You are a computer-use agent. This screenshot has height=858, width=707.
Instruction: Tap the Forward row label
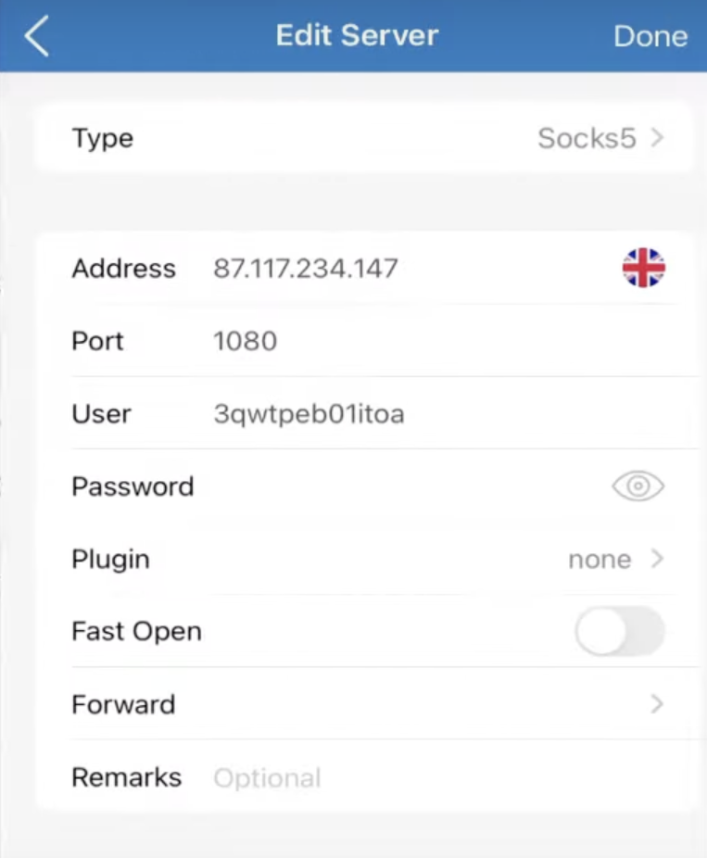pyautogui.click(x=123, y=705)
